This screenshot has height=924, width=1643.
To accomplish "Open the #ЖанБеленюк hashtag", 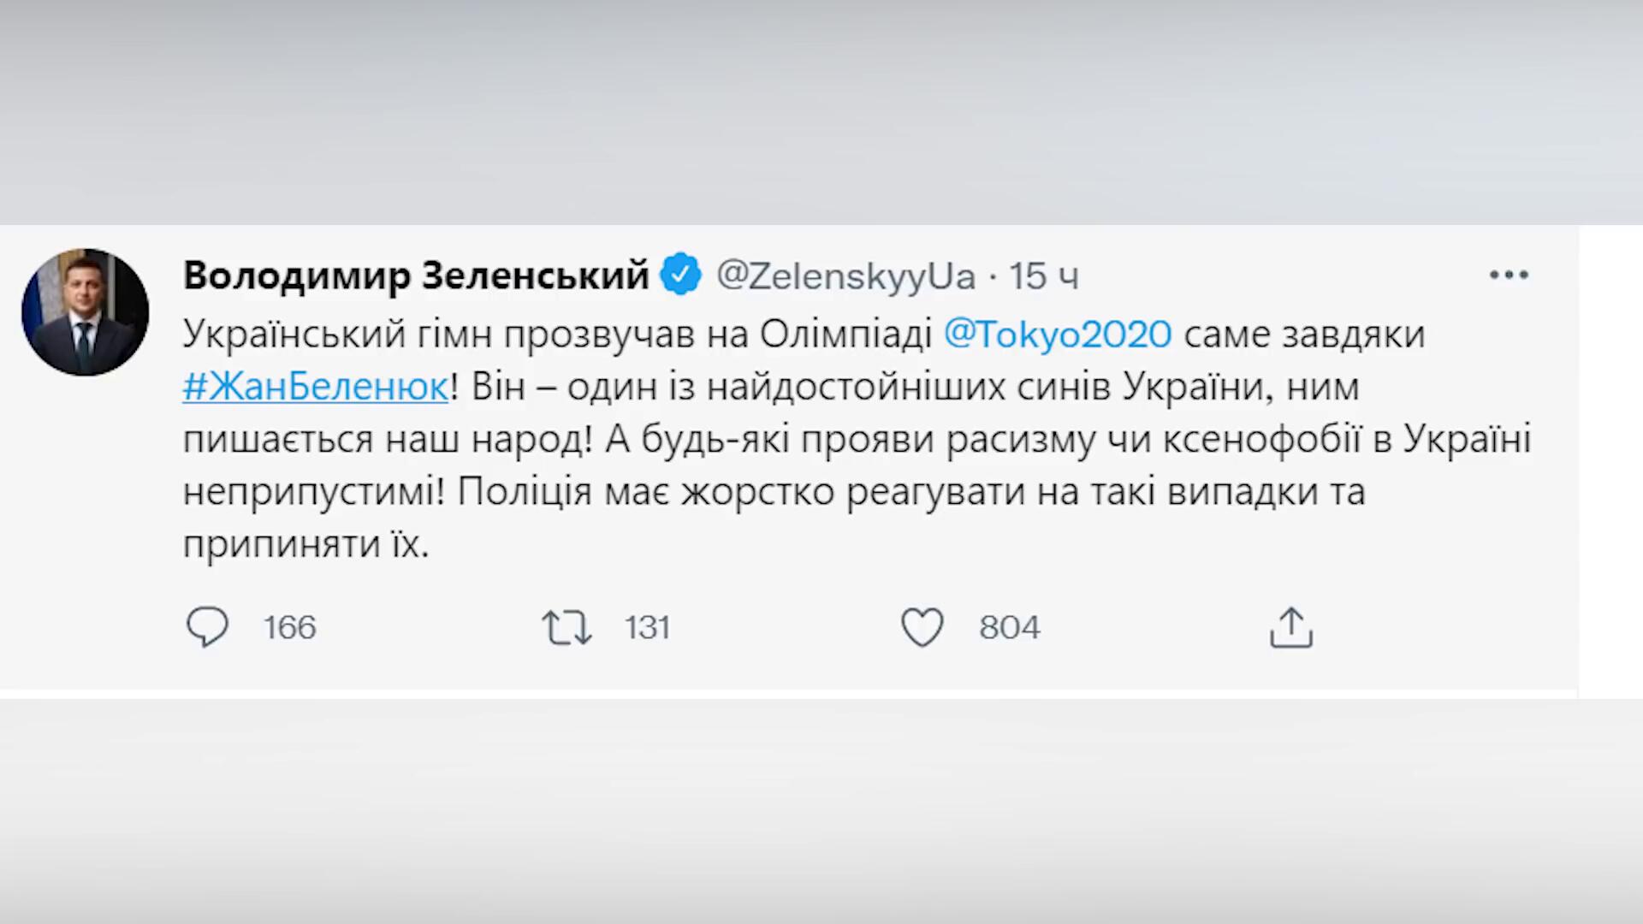I will 316,387.
